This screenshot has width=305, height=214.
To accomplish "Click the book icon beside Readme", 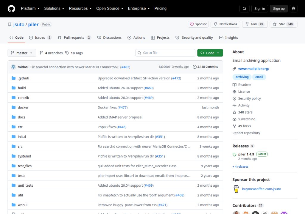I will (234, 85).
